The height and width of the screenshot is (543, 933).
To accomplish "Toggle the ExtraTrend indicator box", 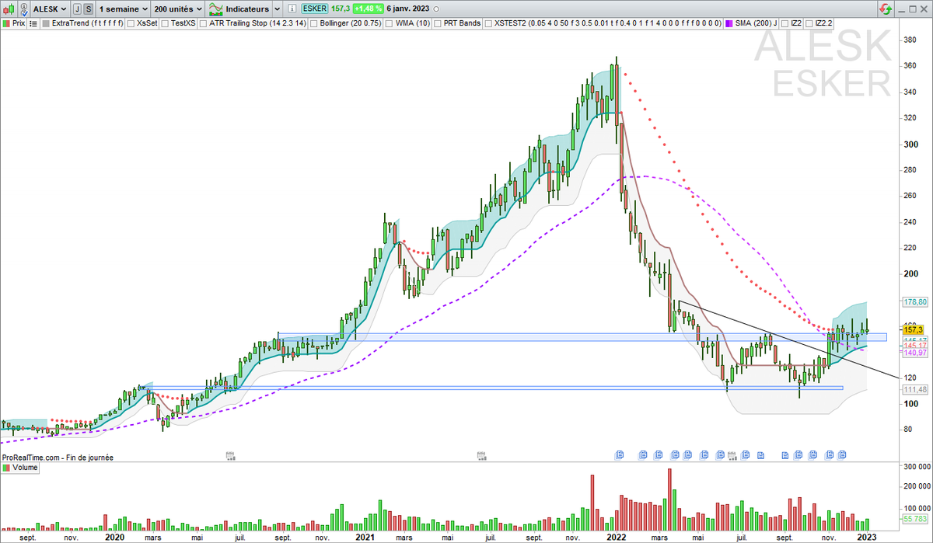I will pyautogui.click(x=45, y=23).
